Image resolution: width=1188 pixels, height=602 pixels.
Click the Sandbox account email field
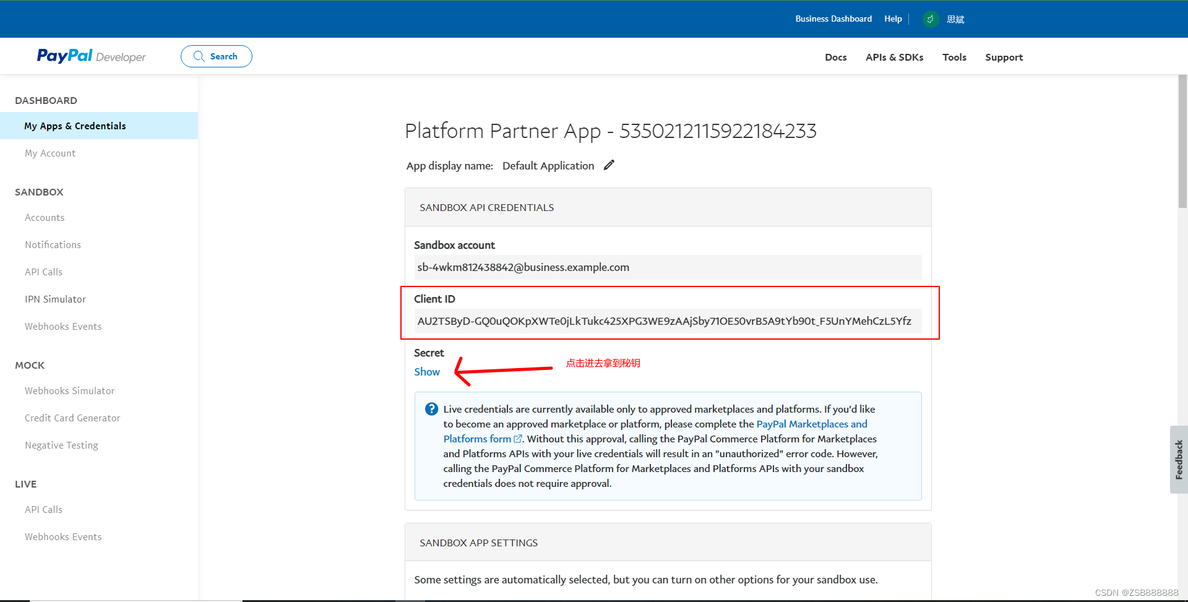tap(668, 267)
